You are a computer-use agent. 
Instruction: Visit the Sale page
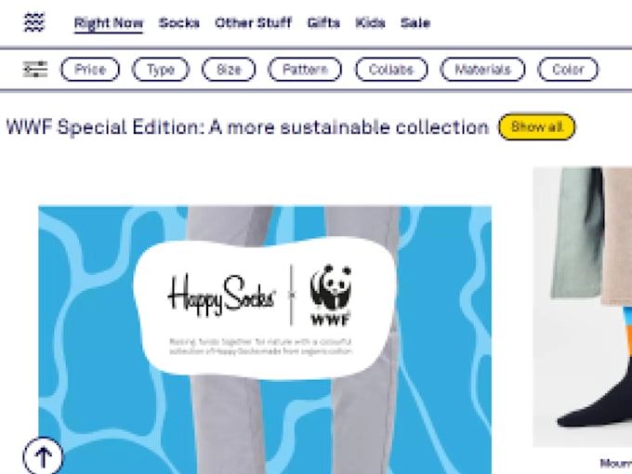pos(415,23)
